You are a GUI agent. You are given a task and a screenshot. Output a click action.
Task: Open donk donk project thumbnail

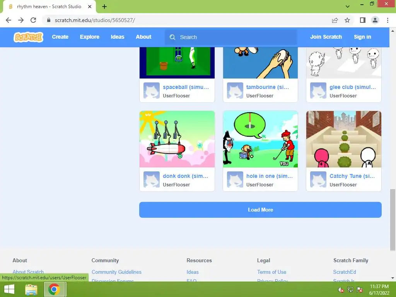(x=177, y=139)
